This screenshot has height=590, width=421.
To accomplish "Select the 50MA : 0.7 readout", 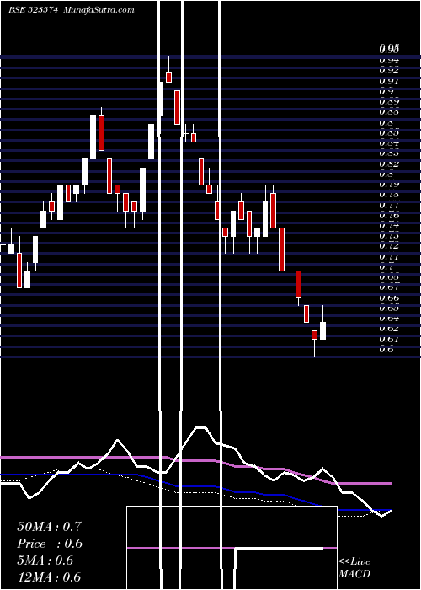I will [49, 527].
